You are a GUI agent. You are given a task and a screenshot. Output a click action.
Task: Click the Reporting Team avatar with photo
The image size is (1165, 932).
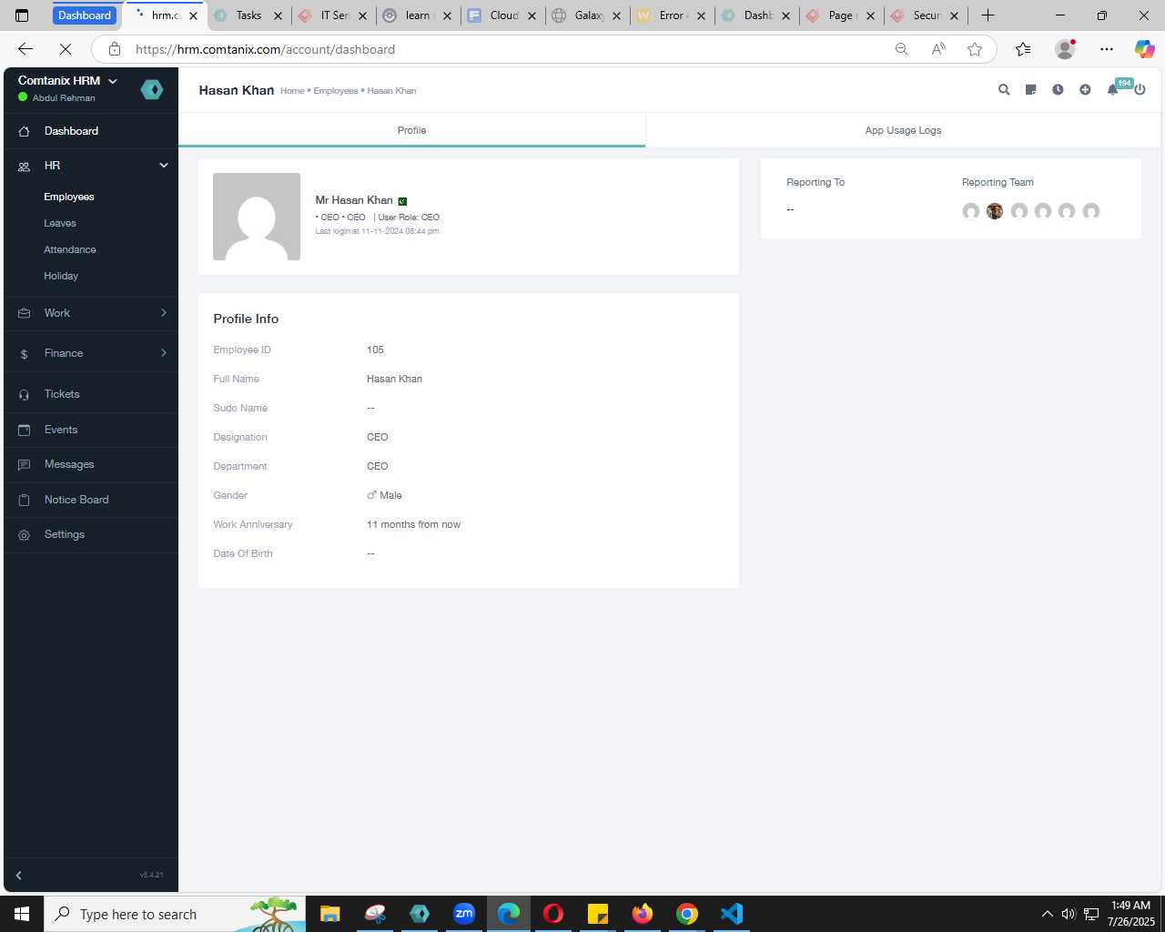click(995, 211)
